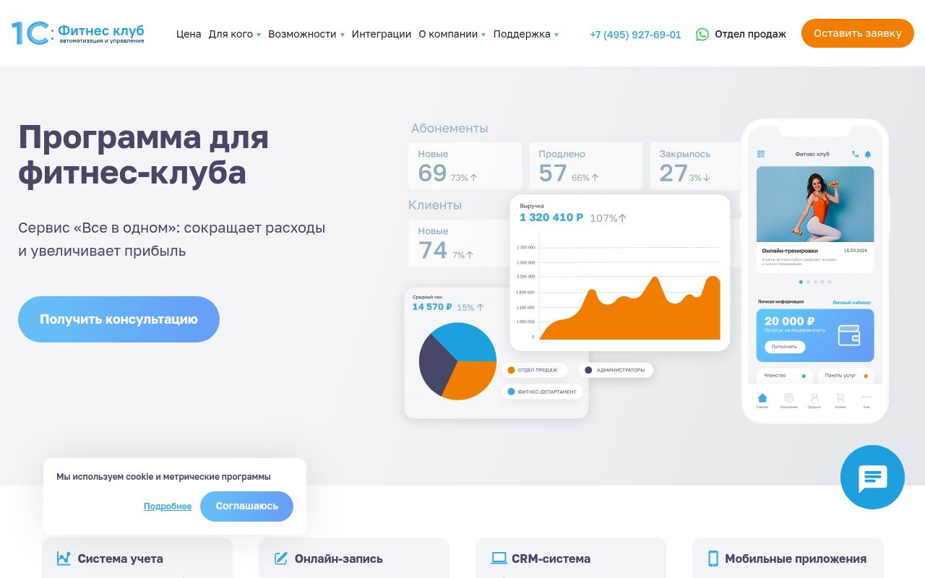Expand the Возможности dropdown menu
Screen dimensions: 925x578
click(x=306, y=34)
